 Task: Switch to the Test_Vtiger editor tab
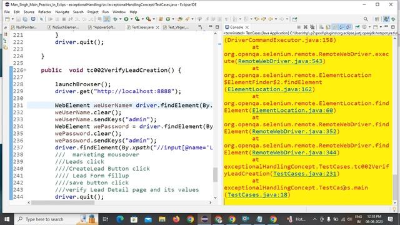pos(176,27)
